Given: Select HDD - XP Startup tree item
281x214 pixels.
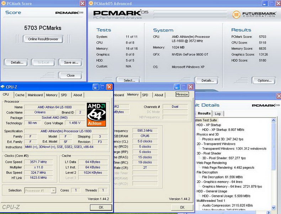Looking at the screenshot, I should tap(208, 125).
